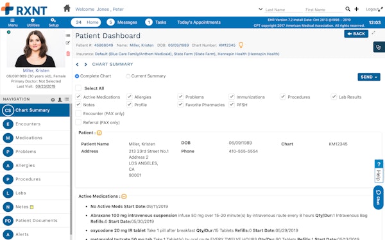
Task: Delete patient with red trash icon
Action: pyautogui.click(x=68, y=53)
